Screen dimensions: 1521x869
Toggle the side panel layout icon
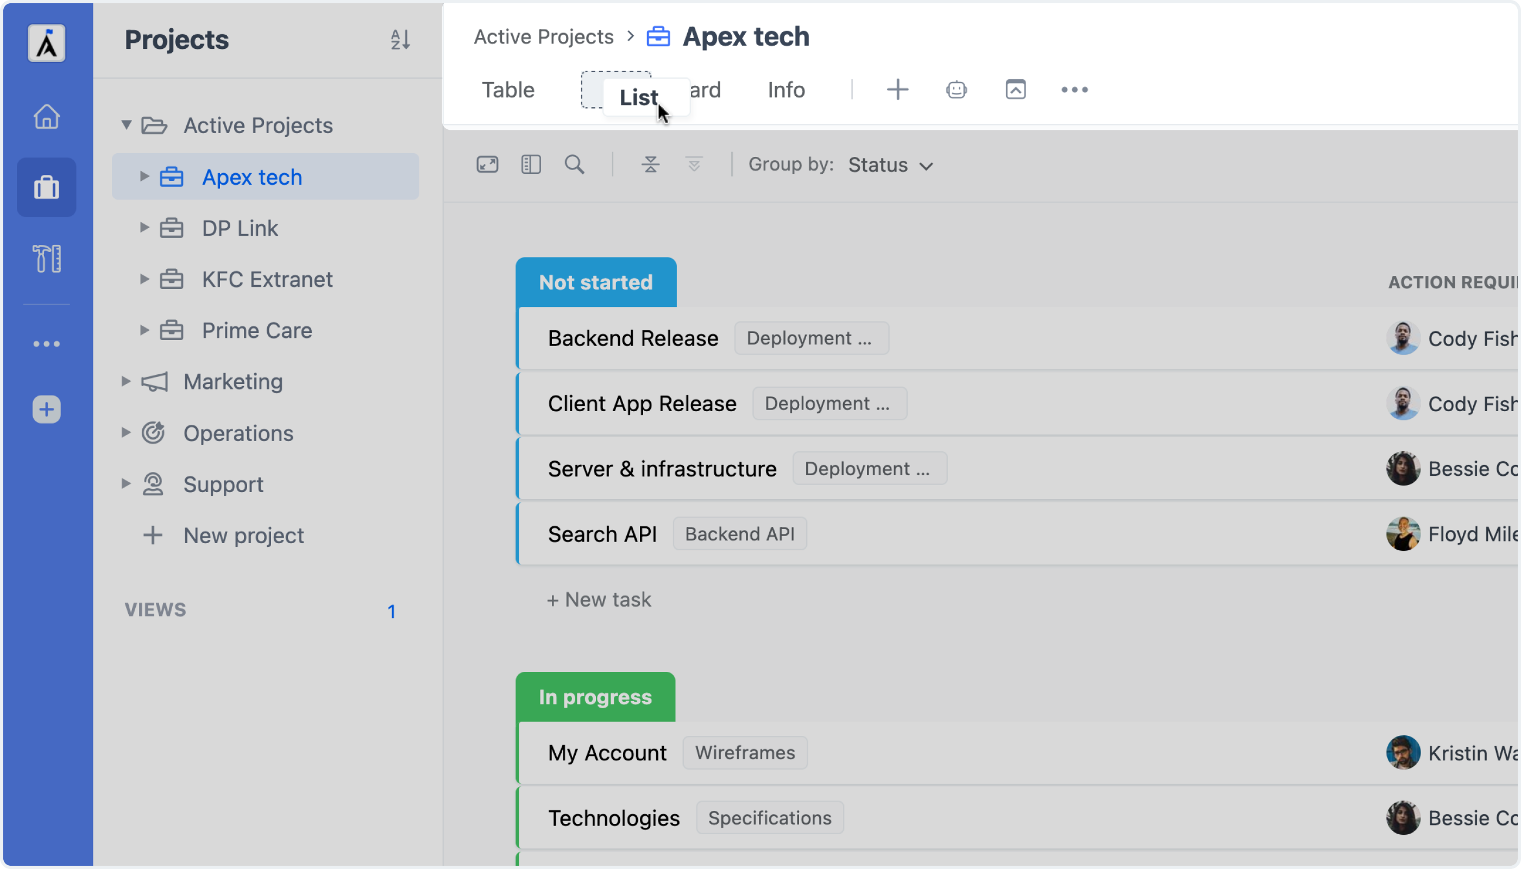(x=531, y=164)
